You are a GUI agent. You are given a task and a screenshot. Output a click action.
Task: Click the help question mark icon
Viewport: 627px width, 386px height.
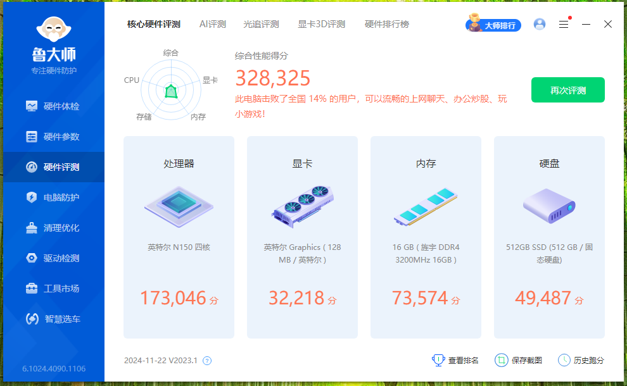206,361
